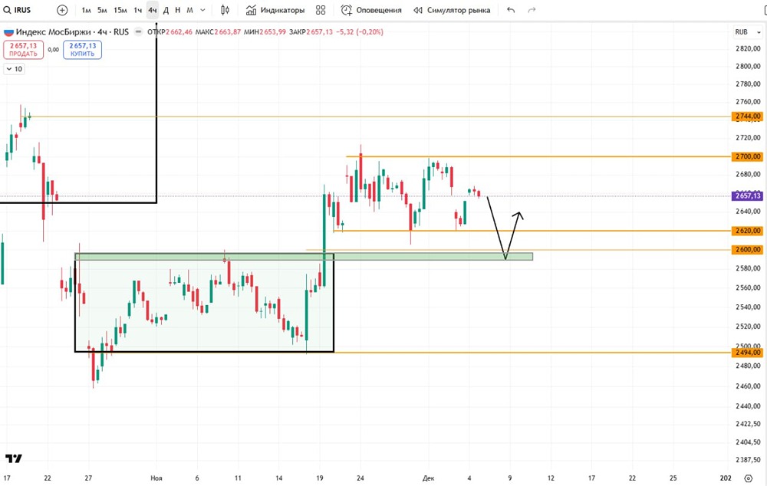Select 2600,00 price line label
This screenshot has width=767, height=486.
(x=748, y=249)
